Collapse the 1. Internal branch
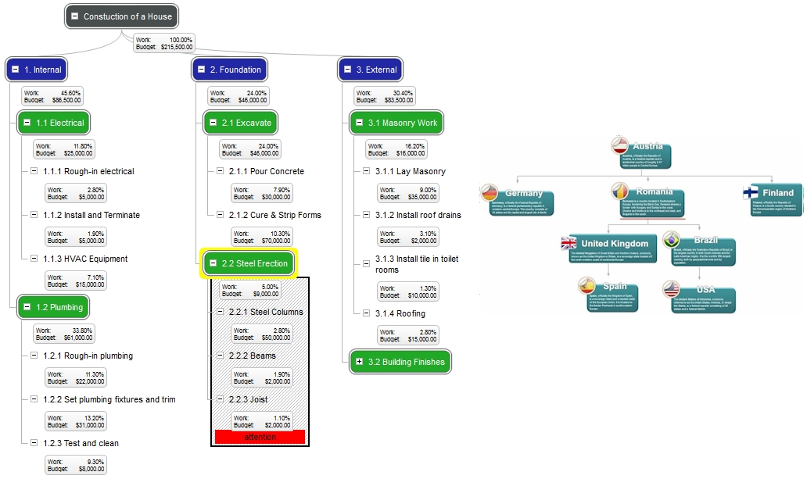Screen dimensions: 807x479 tap(16, 70)
